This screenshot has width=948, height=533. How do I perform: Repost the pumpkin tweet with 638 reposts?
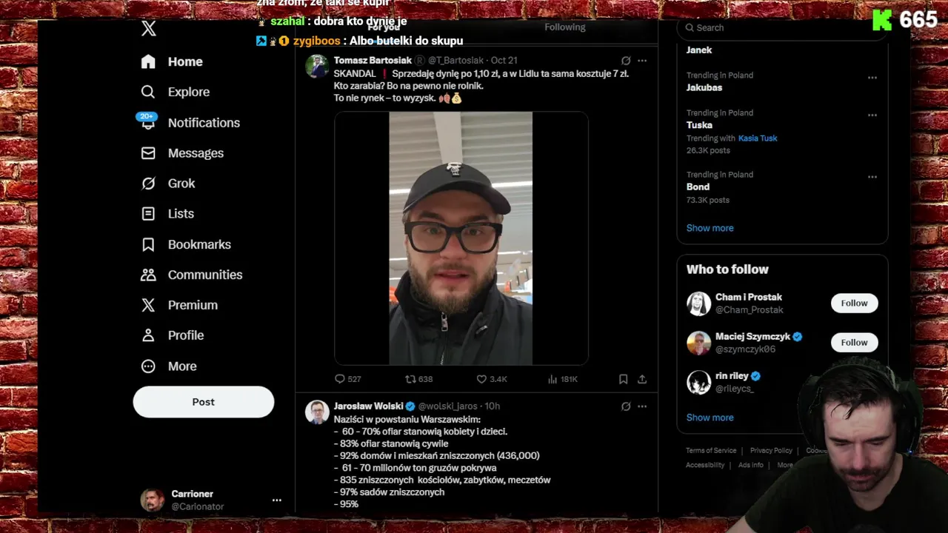410,379
